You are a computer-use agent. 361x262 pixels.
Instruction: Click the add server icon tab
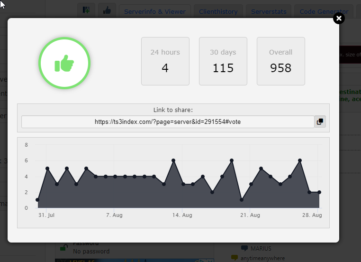pos(86,11)
